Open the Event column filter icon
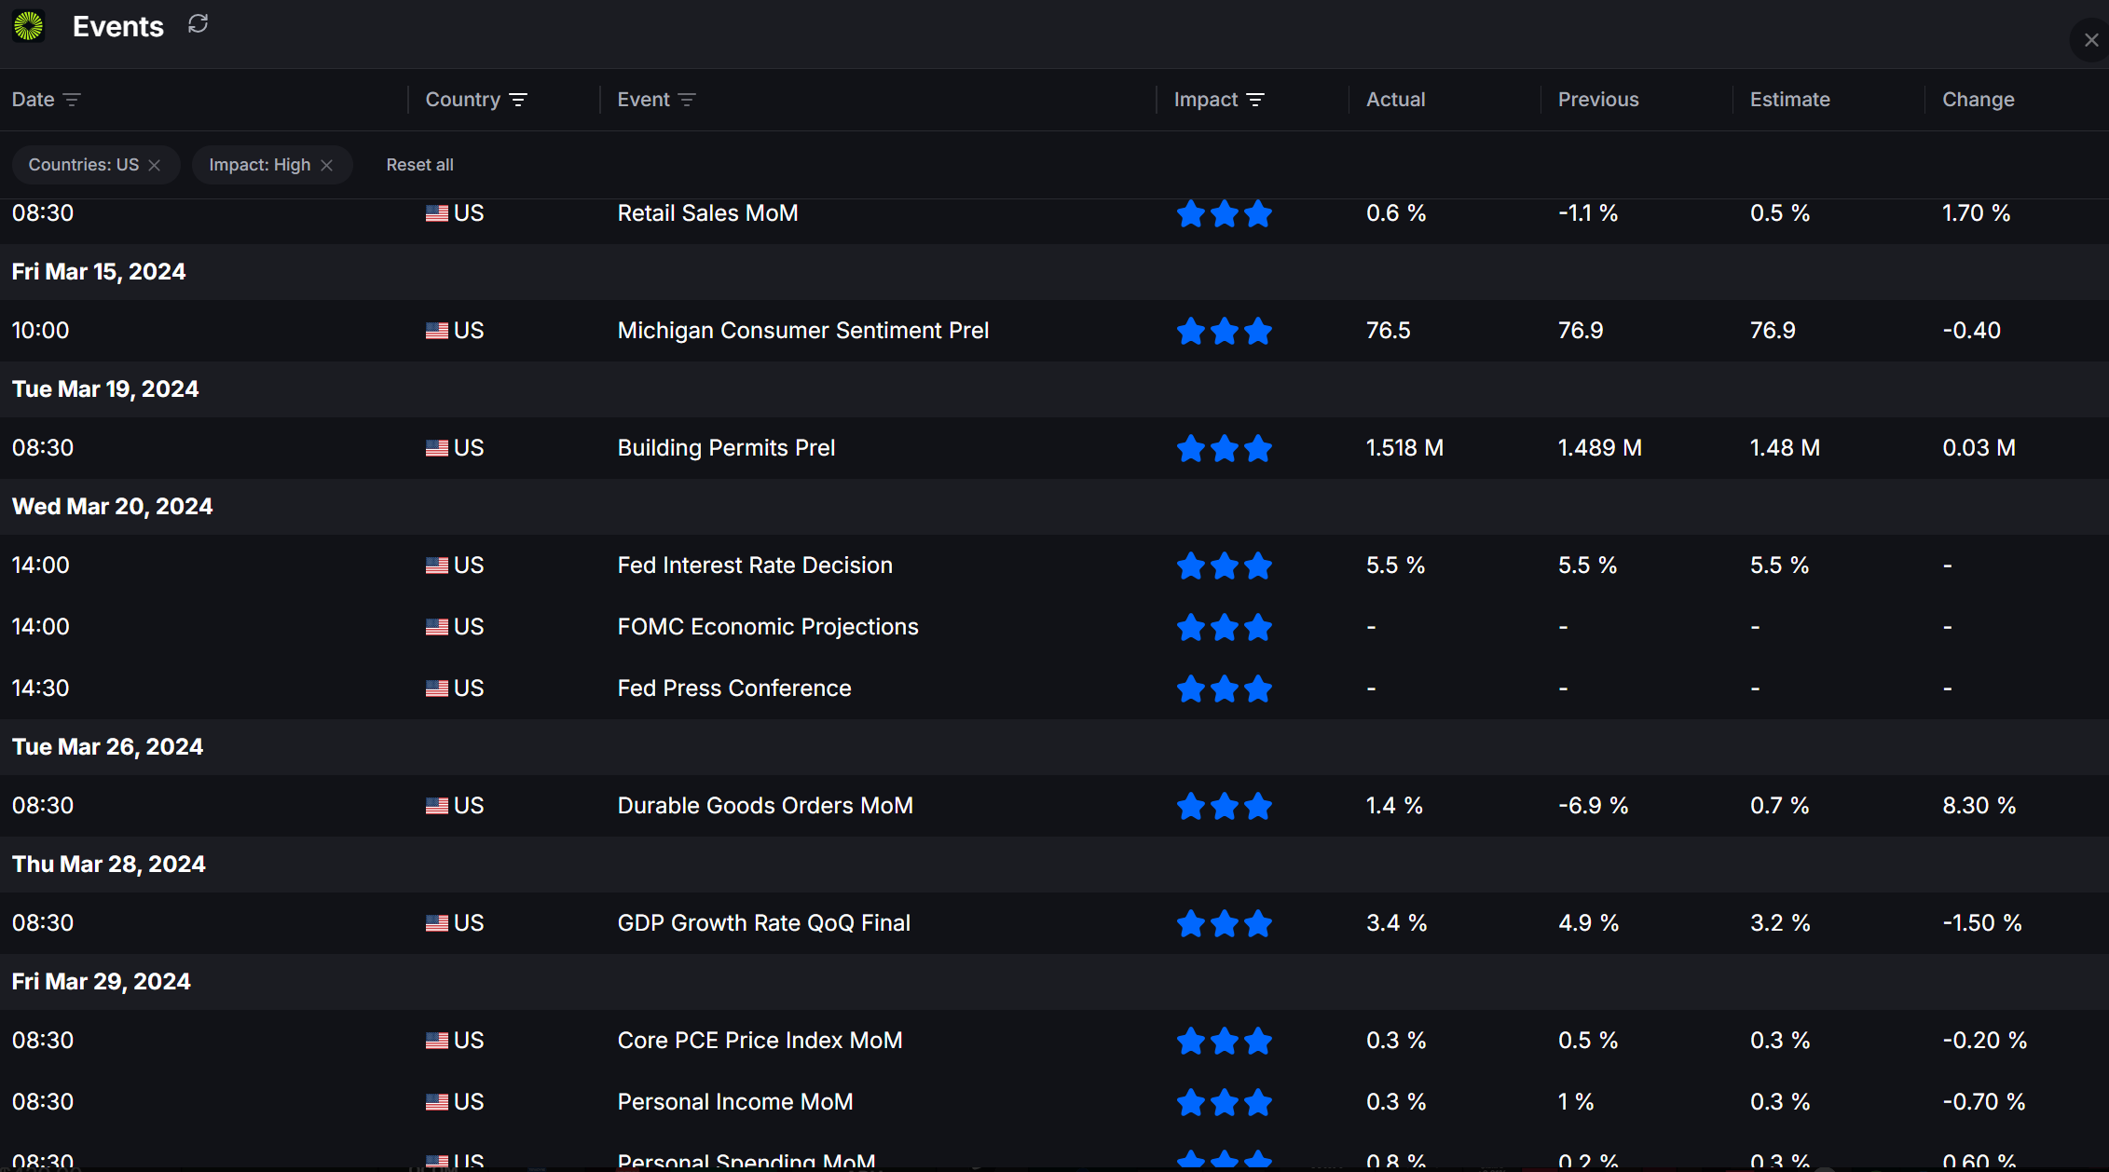 click(687, 100)
